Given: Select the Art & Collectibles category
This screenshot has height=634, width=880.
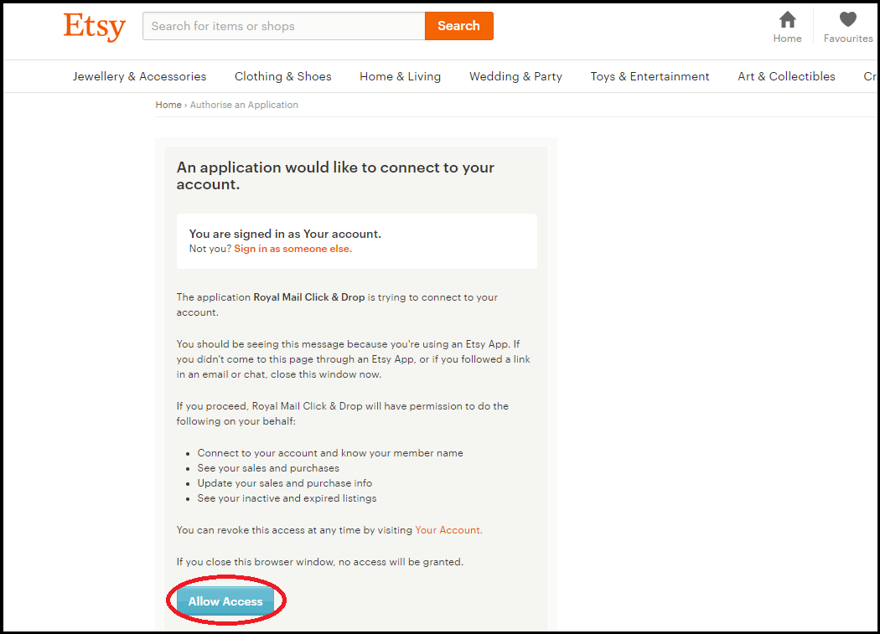Looking at the screenshot, I should tap(786, 76).
